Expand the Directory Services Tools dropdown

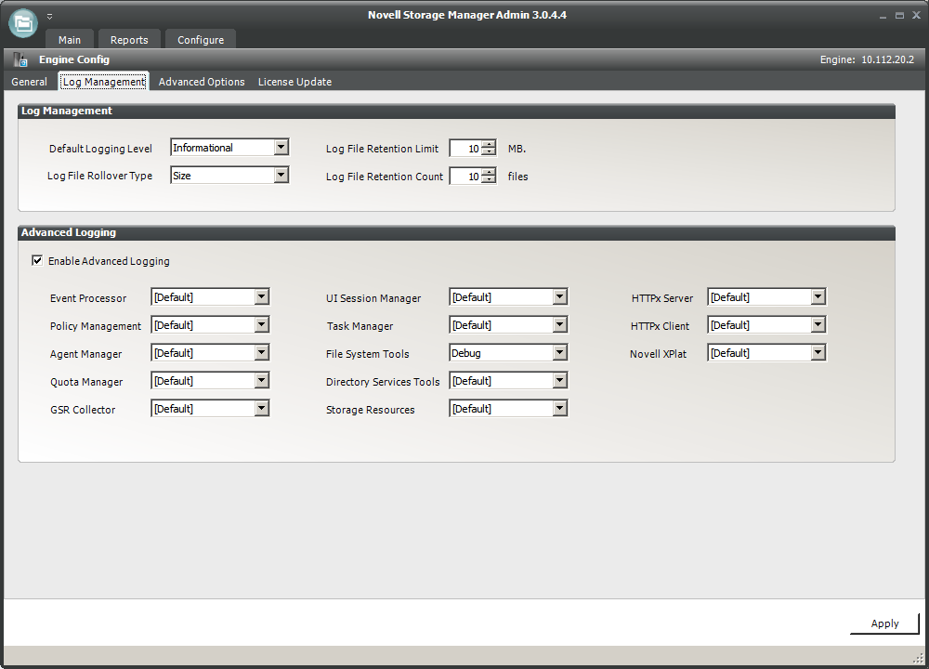pos(560,380)
